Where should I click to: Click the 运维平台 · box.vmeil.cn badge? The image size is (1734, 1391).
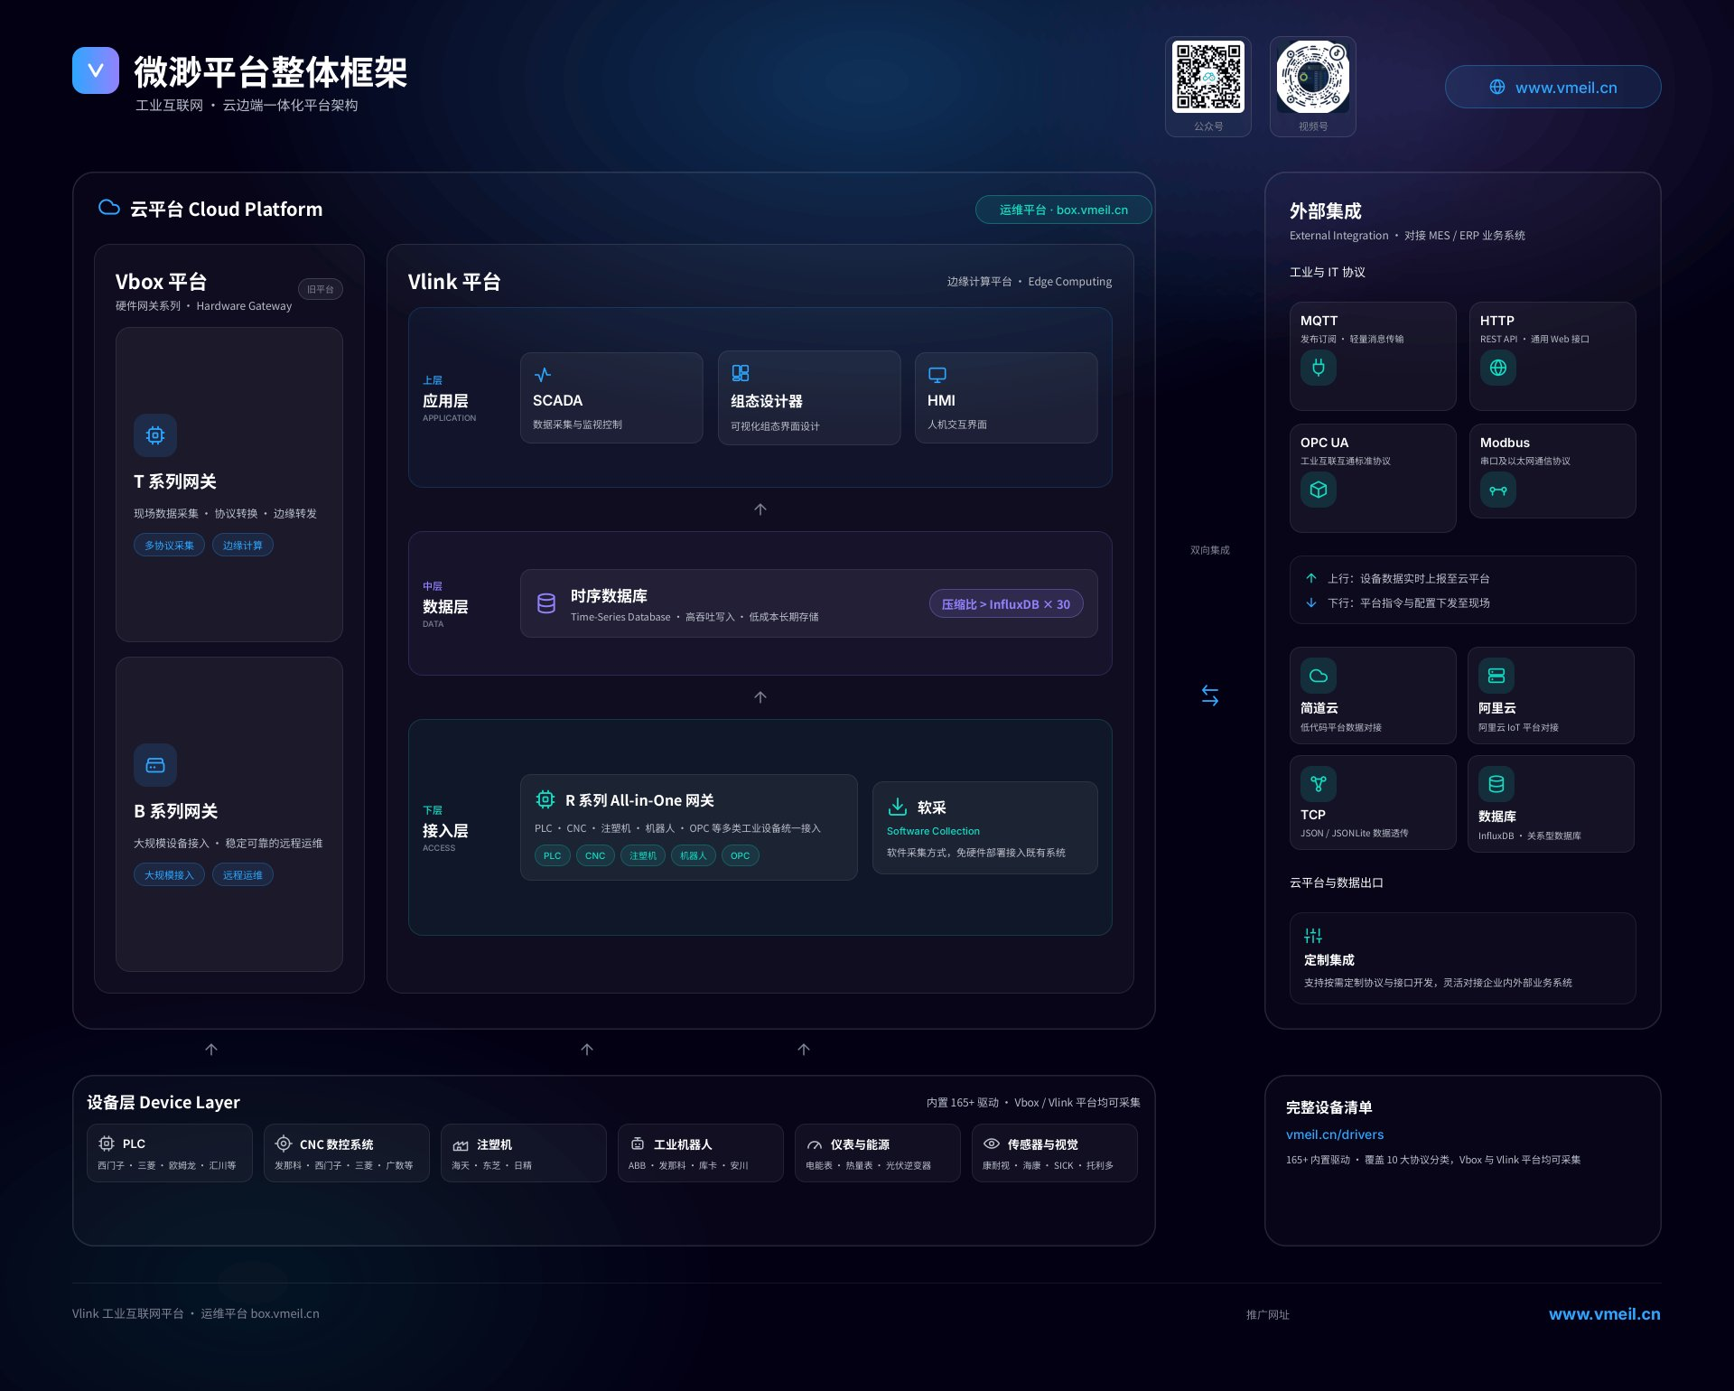(1063, 210)
